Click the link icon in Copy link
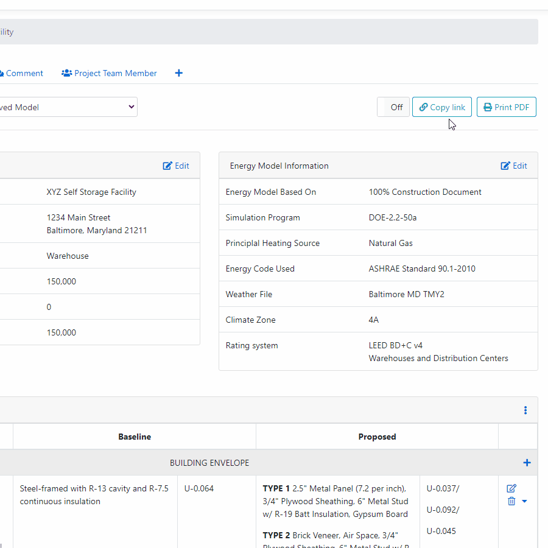This screenshot has width=548, height=548. pyautogui.click(x=423, y=107)
